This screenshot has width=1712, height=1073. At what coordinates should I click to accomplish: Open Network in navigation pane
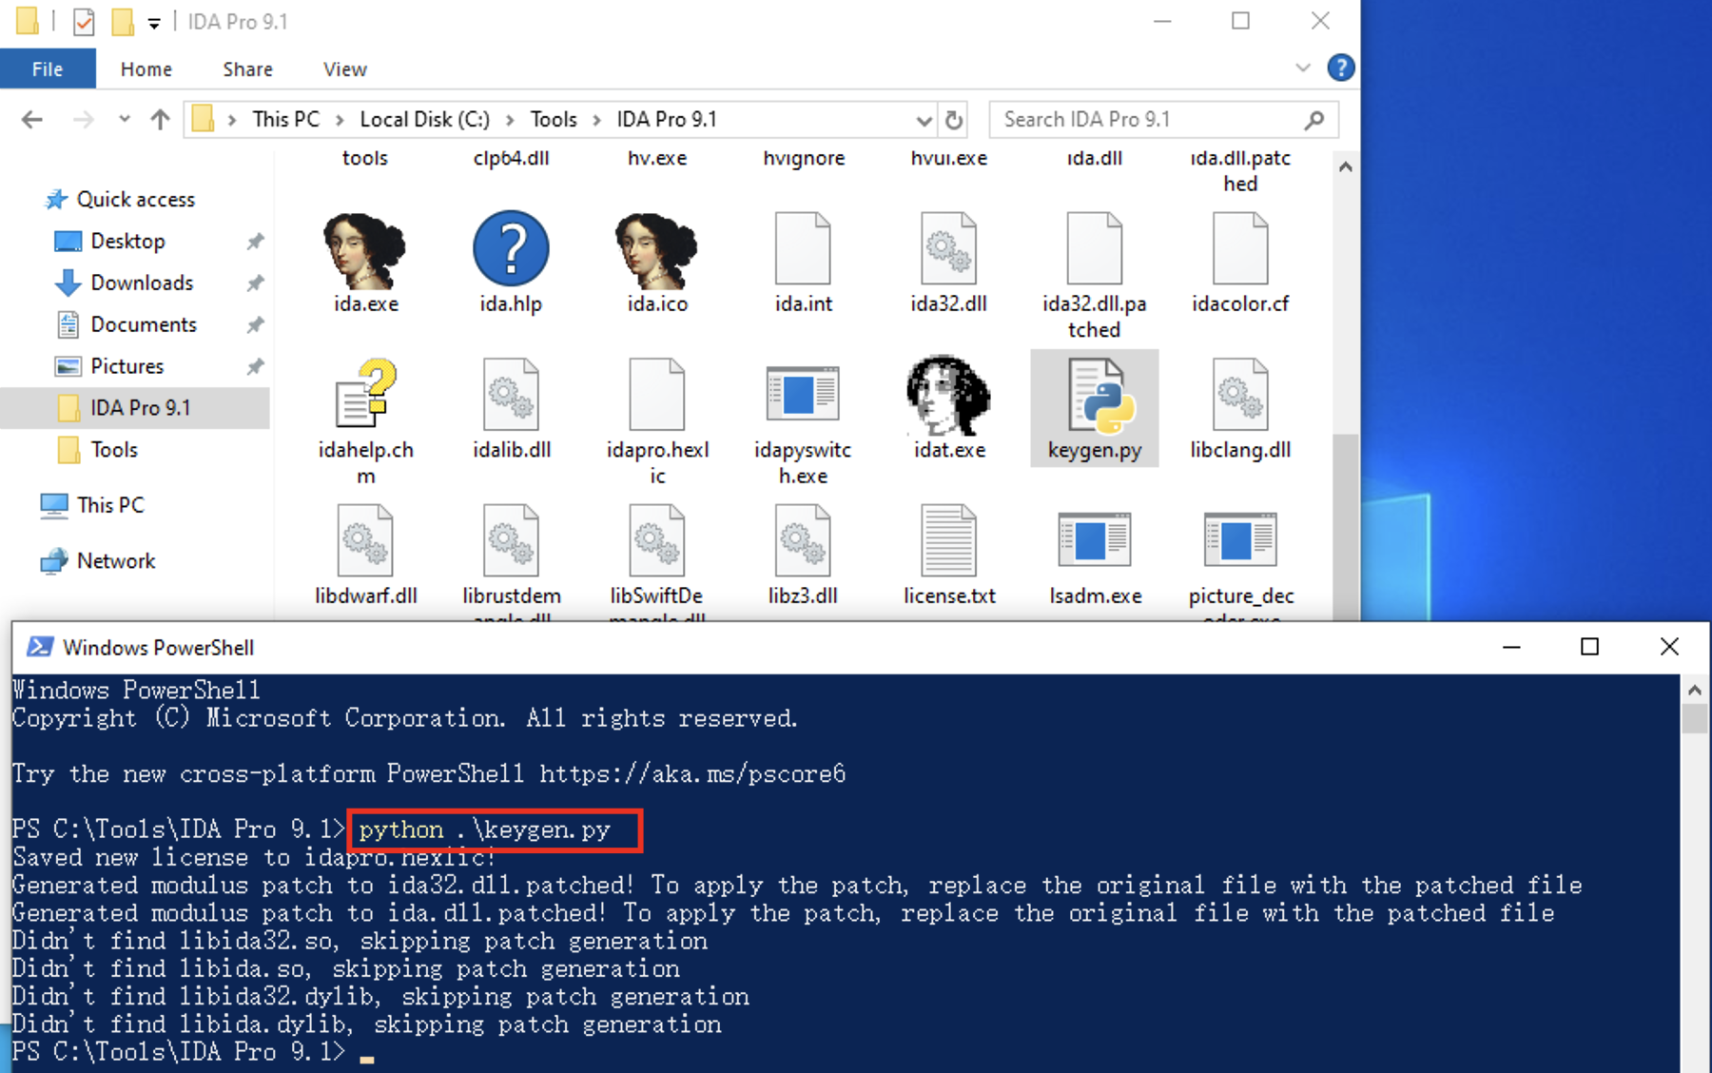point(115,561)
